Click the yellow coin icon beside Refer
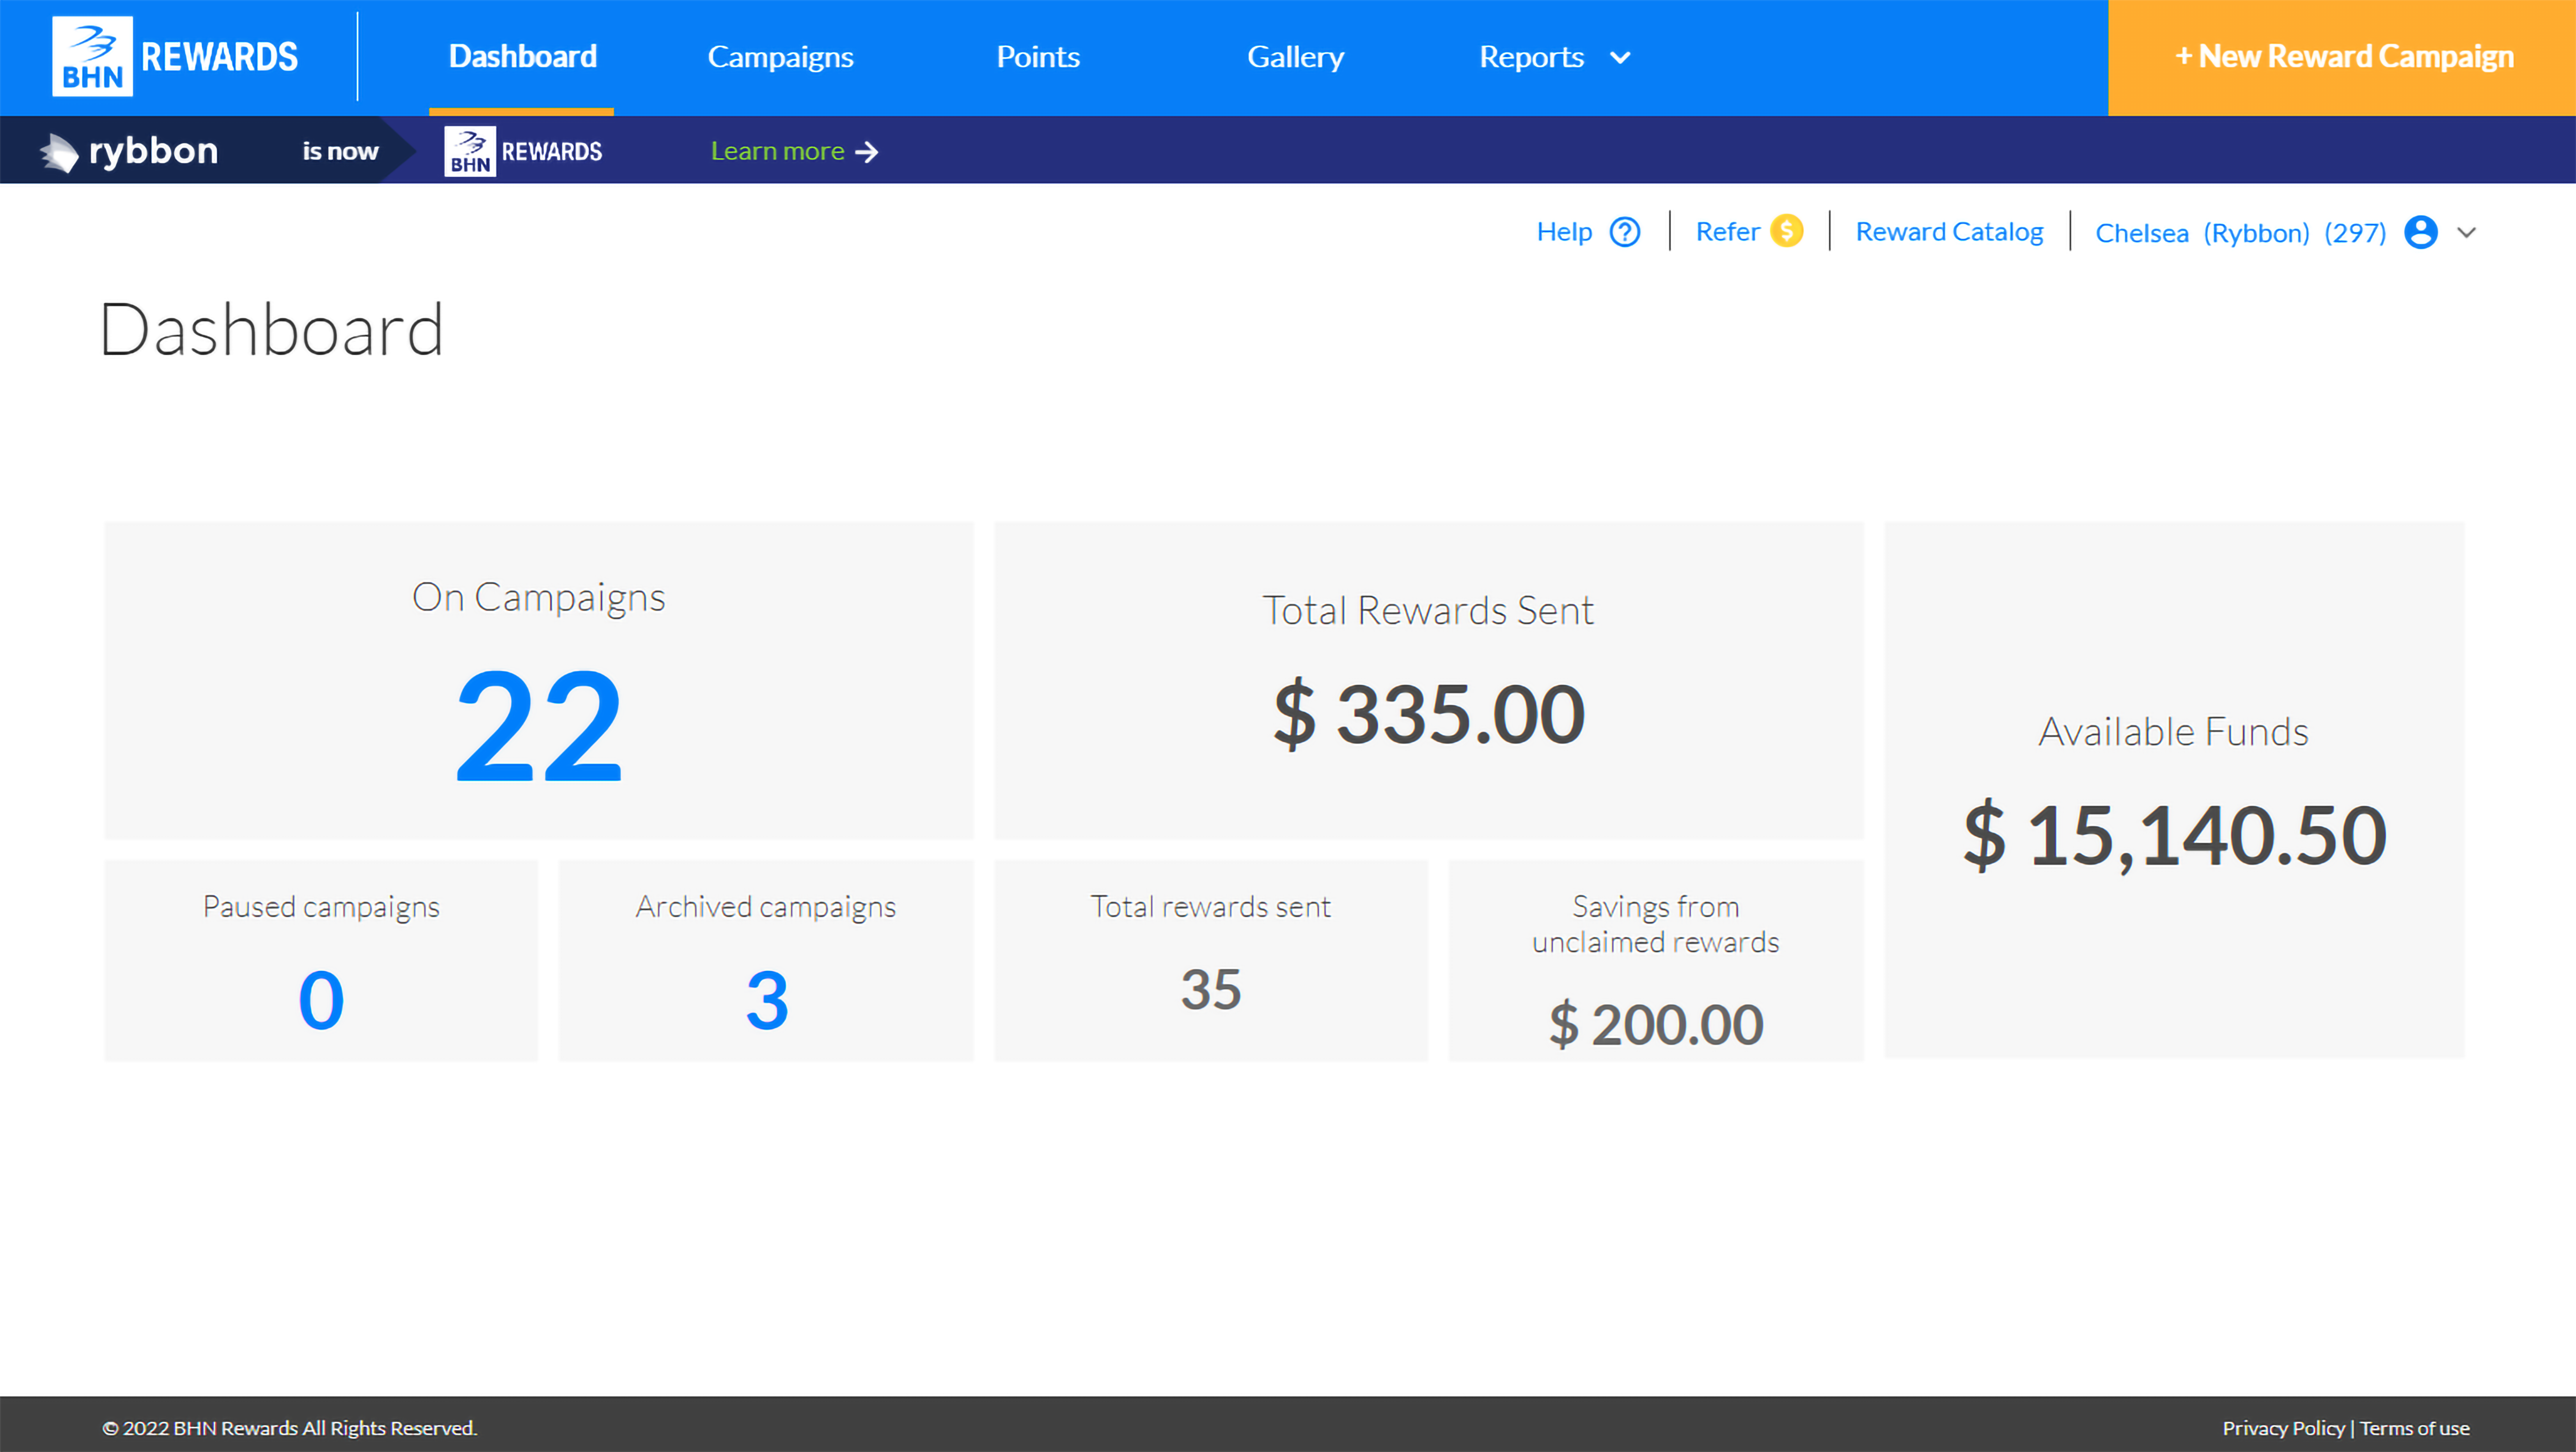The image size is (2576, 1452). click(x=1787, y=231)
